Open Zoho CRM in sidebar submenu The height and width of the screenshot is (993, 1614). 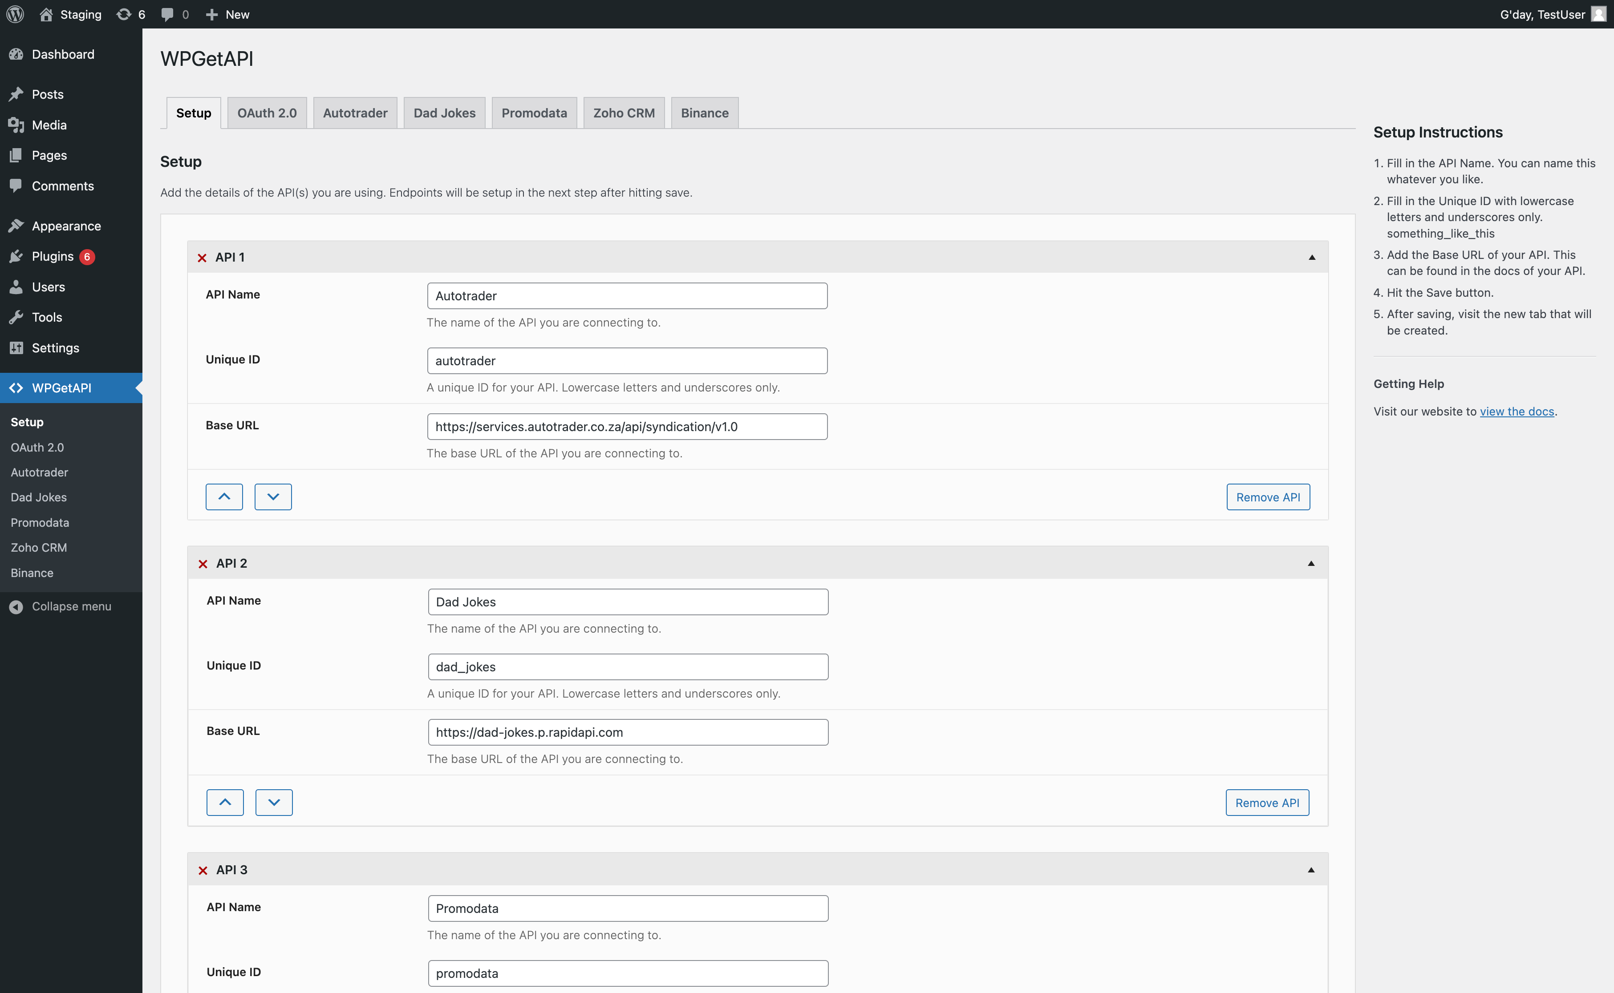[x=39, y=547]
